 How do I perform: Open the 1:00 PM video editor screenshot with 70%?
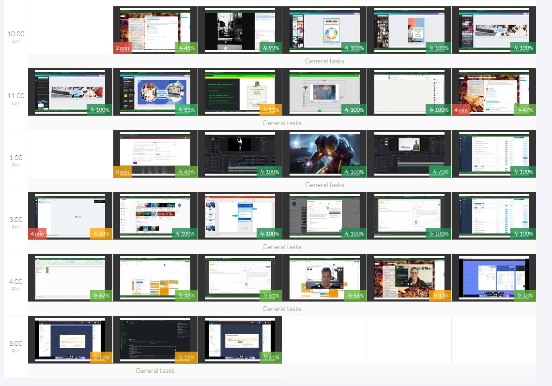point(409,154)
